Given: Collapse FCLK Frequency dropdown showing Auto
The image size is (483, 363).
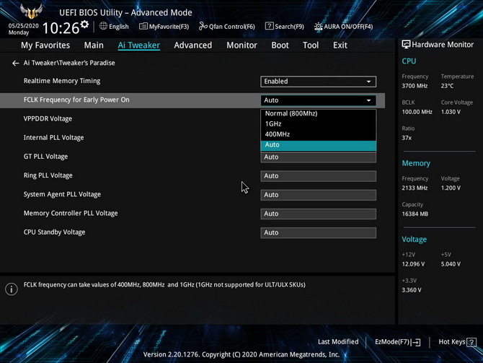Looking at the screenshot, I should point(318,100).
